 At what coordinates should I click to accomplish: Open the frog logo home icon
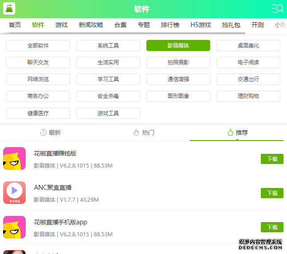(x=9, y=8)
